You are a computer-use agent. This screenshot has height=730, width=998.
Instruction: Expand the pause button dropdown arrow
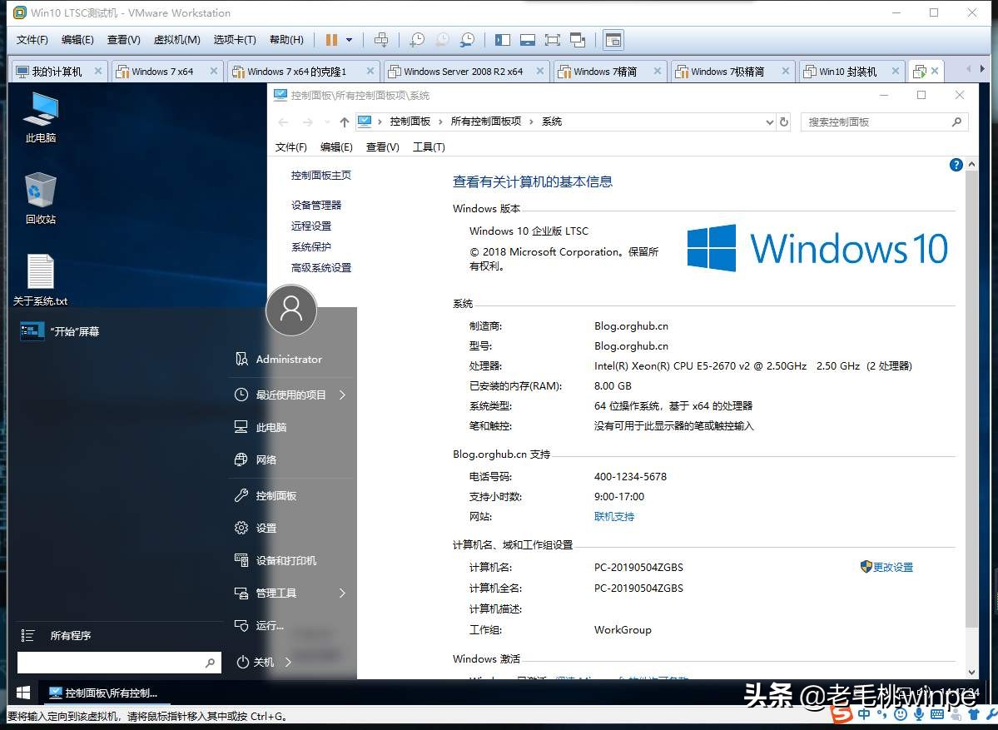coord(349,39)
